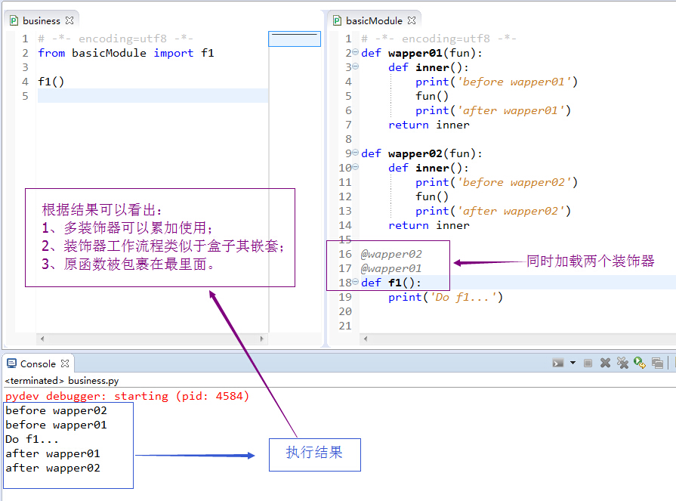
Task: Click the Terminate square stop icon
Action: click(588, 363)
